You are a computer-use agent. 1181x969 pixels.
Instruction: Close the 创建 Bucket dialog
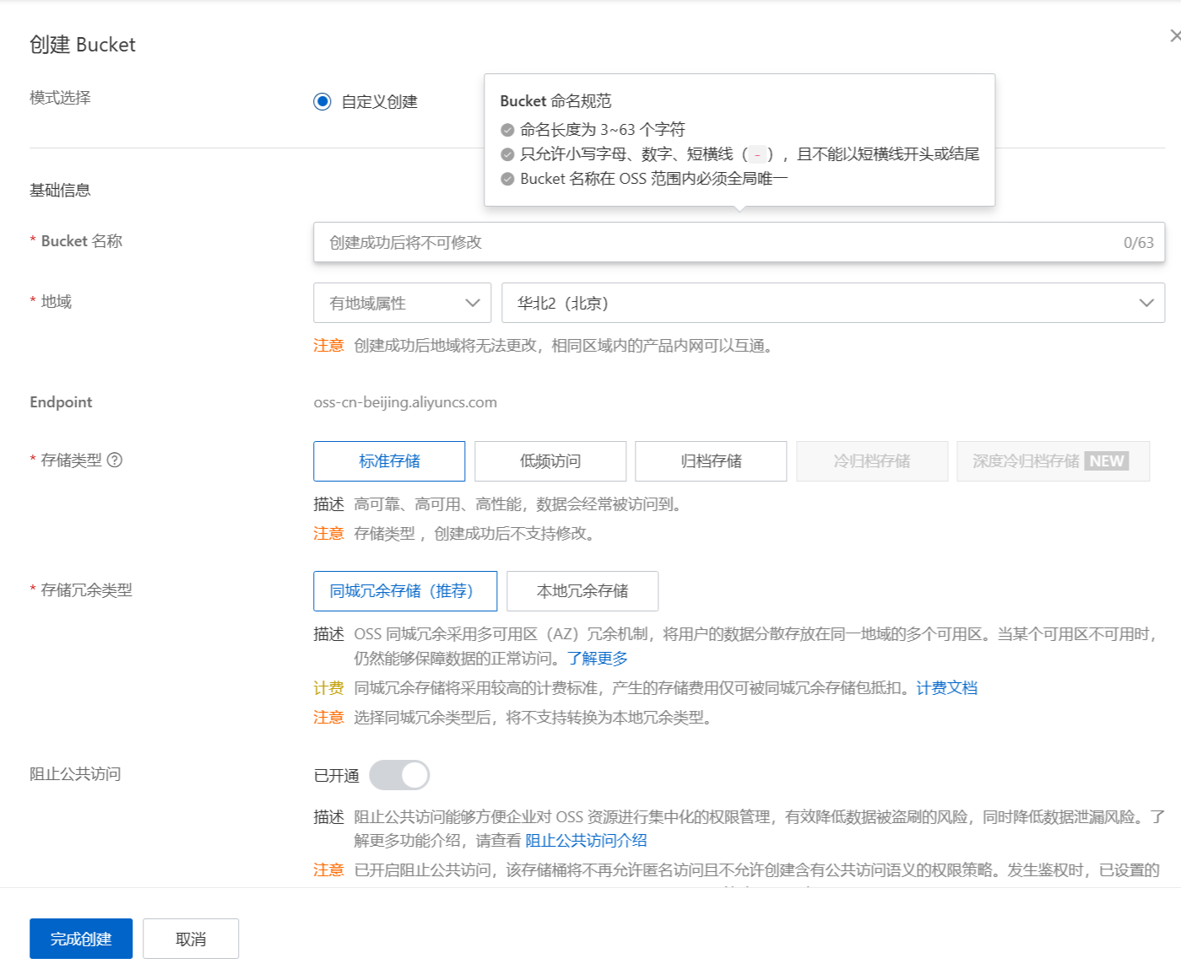[x=1175, y=35]
